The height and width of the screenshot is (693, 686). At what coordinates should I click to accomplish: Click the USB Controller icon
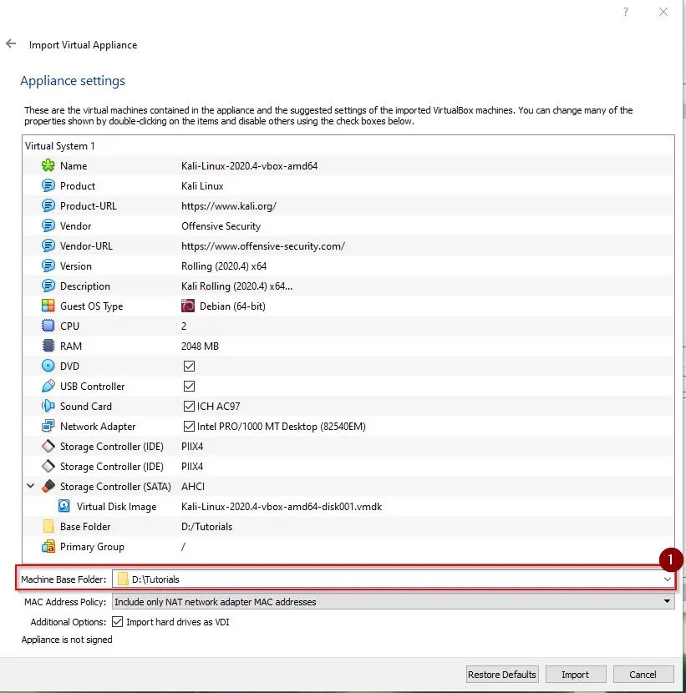coord(48,386)
